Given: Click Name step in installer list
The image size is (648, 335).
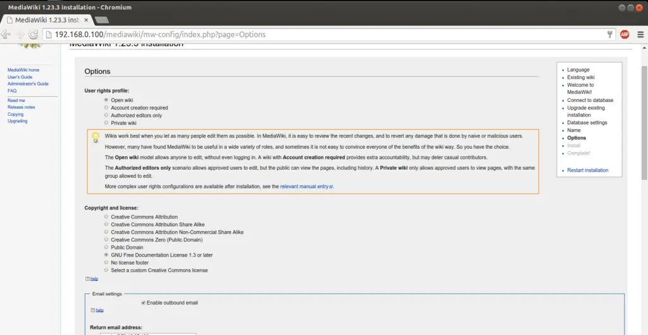Looking at the screenshot, I should 573,130.
